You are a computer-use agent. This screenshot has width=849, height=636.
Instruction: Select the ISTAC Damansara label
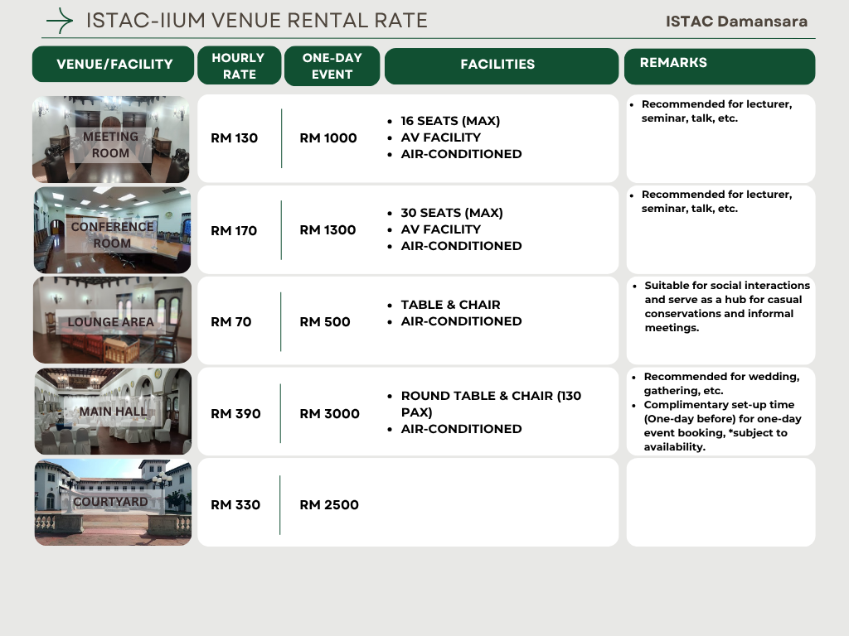[x=736, y=22]
